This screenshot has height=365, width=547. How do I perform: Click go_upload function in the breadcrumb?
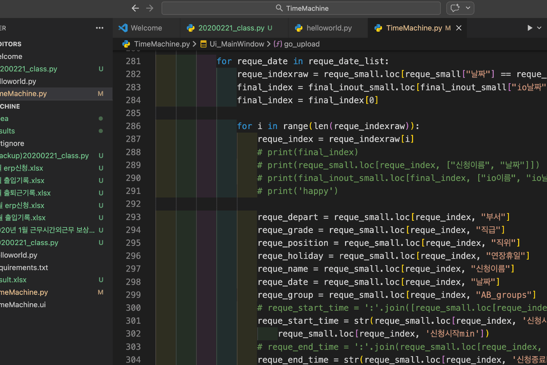pyautogui.click(x=302, y=44)
